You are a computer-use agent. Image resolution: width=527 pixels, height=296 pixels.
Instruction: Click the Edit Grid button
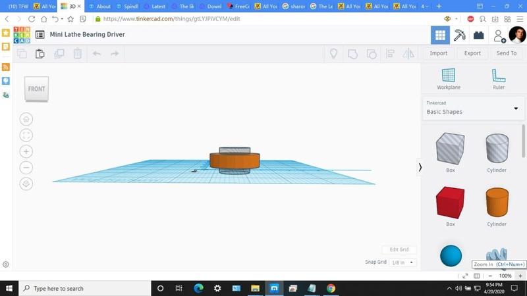(399, 250)
